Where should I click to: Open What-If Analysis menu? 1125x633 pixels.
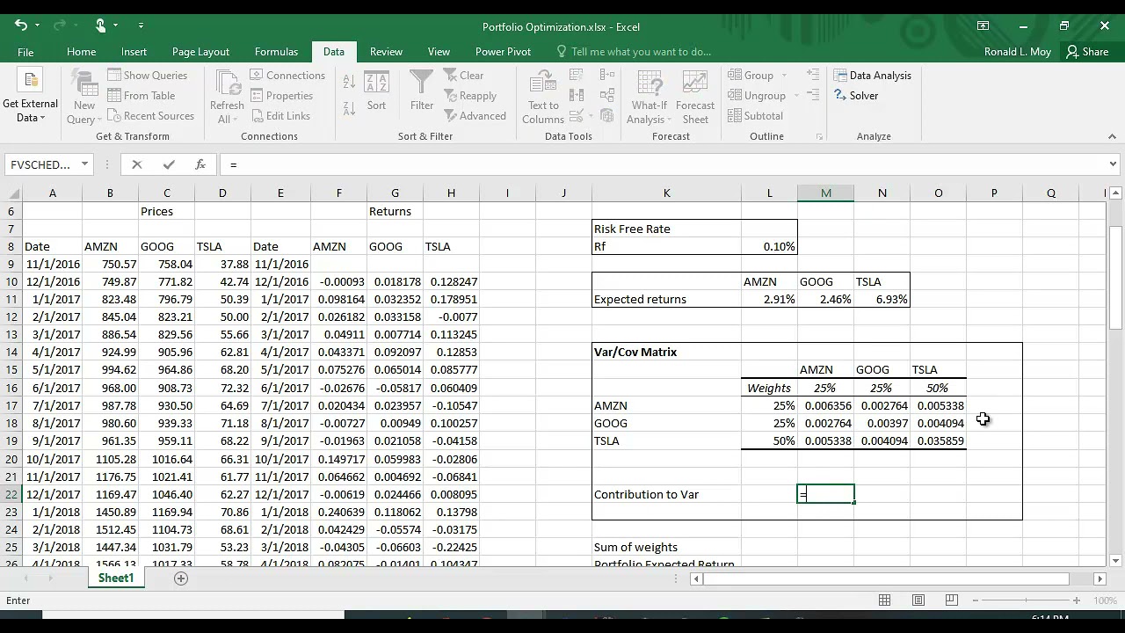point(650,97)
